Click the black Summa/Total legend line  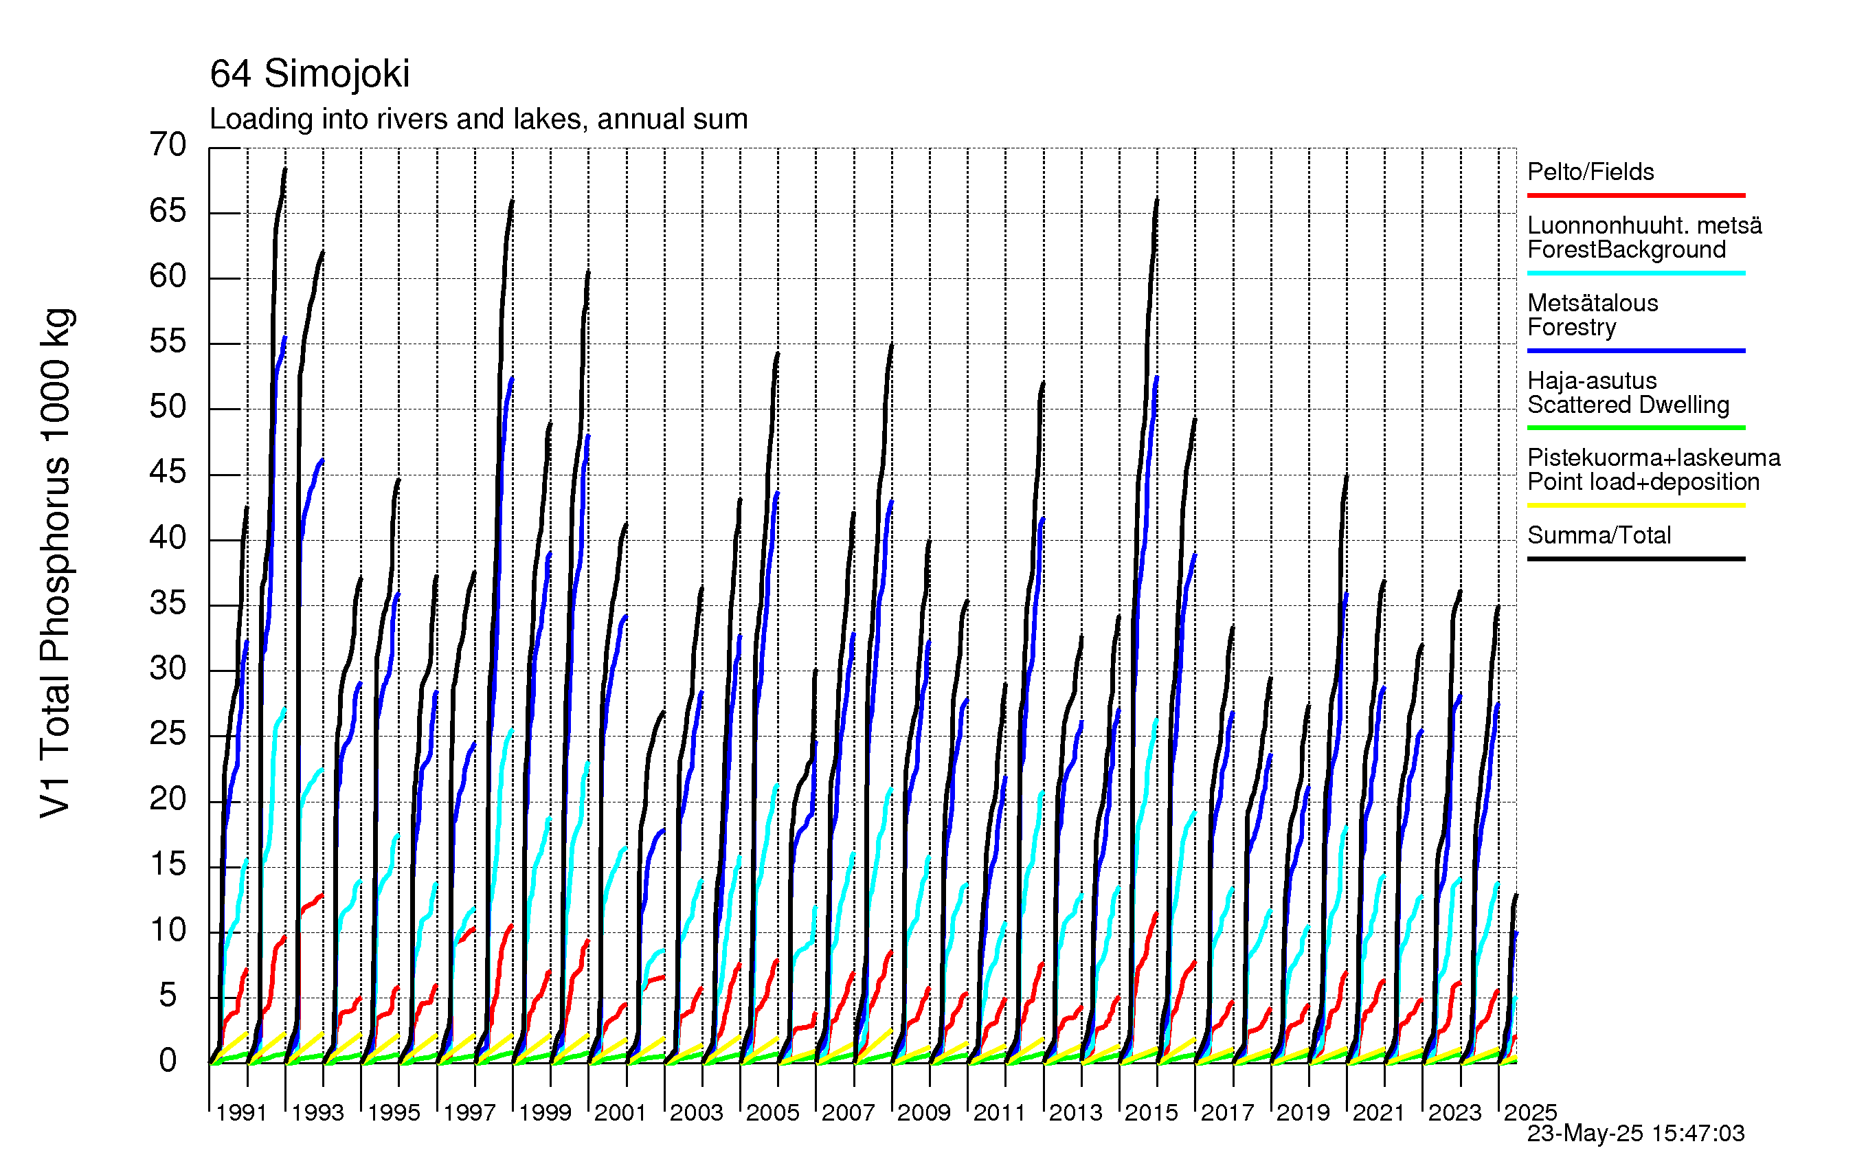(x=1637, y=559)
